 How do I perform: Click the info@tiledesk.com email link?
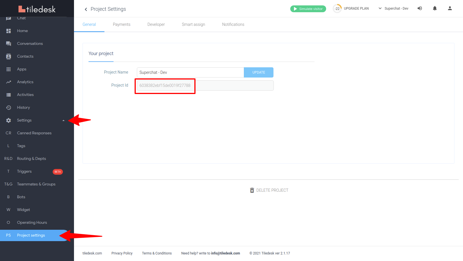pyautogui.click(x=225, y=253)
